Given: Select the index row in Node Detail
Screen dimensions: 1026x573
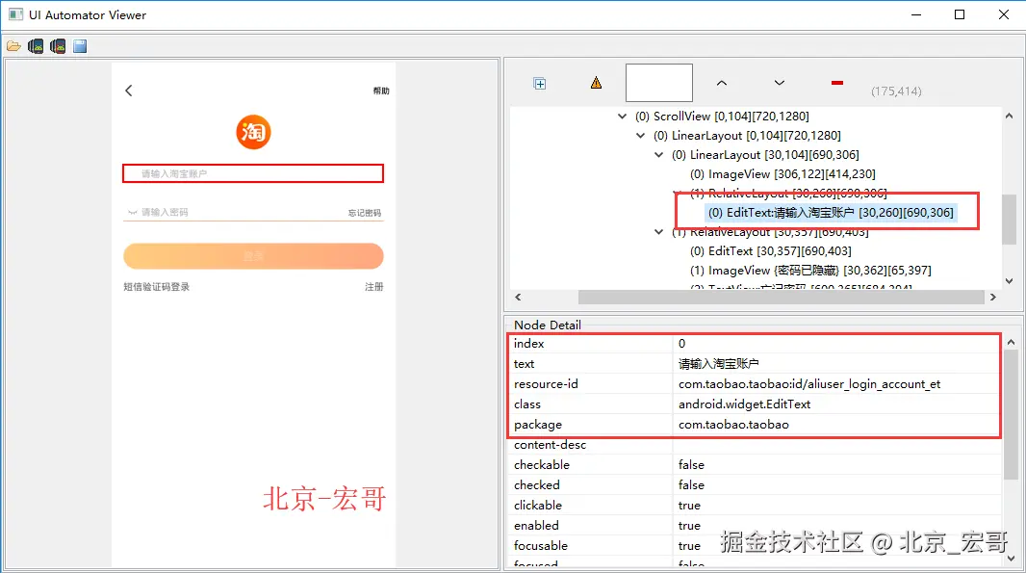Looking at the screenshot, I should click(755, 343).
